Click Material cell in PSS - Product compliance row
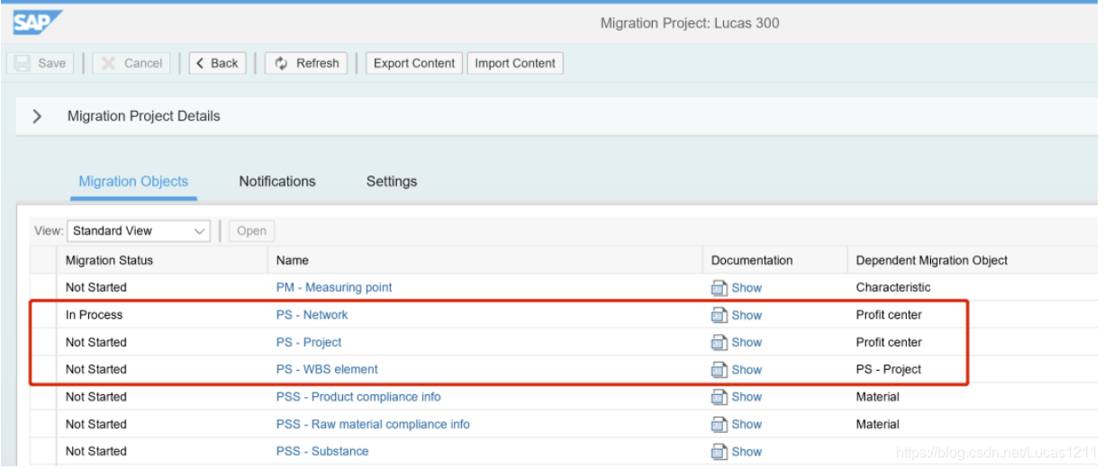The width and height of the screenshot is (1104, 469). [x=877, y=397]
